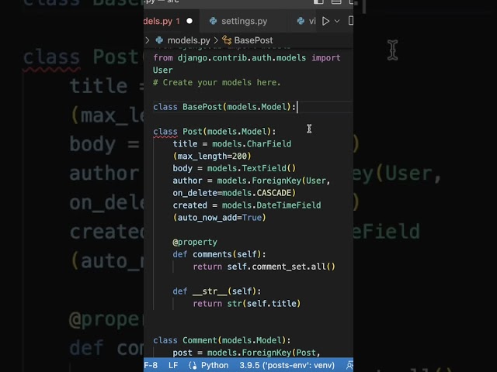Open feedback icon in status bar
This screenshot has width=497, height=372.
click(349, 365)
